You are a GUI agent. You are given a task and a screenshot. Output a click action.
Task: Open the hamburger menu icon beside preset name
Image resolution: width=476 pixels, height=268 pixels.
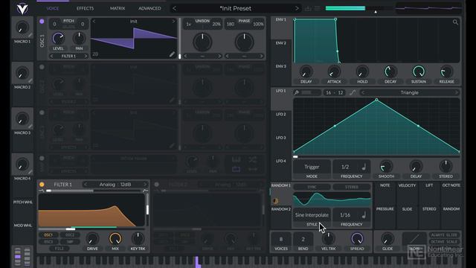tap(318, 8)
